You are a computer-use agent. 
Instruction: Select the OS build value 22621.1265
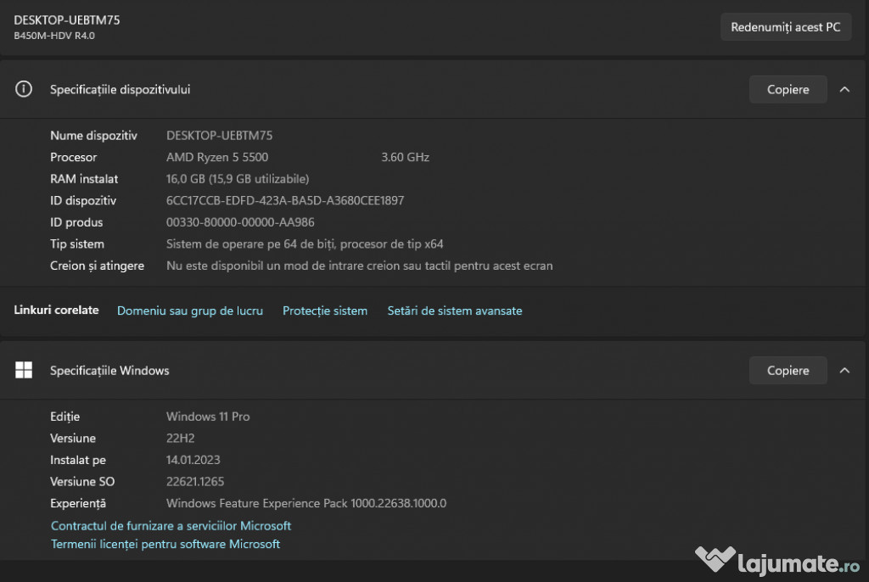(195, 481)
